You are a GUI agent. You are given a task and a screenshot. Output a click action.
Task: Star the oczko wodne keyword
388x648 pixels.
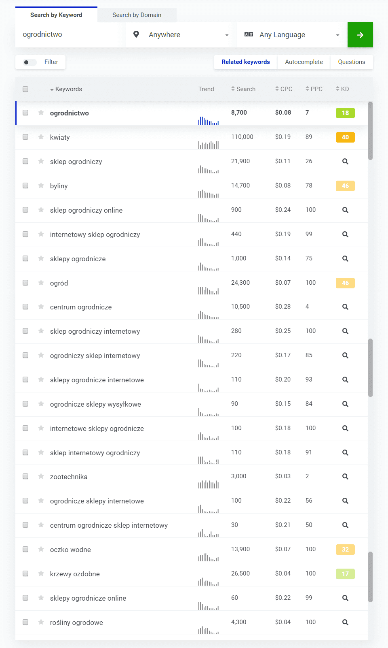click(x=41, y=549)
